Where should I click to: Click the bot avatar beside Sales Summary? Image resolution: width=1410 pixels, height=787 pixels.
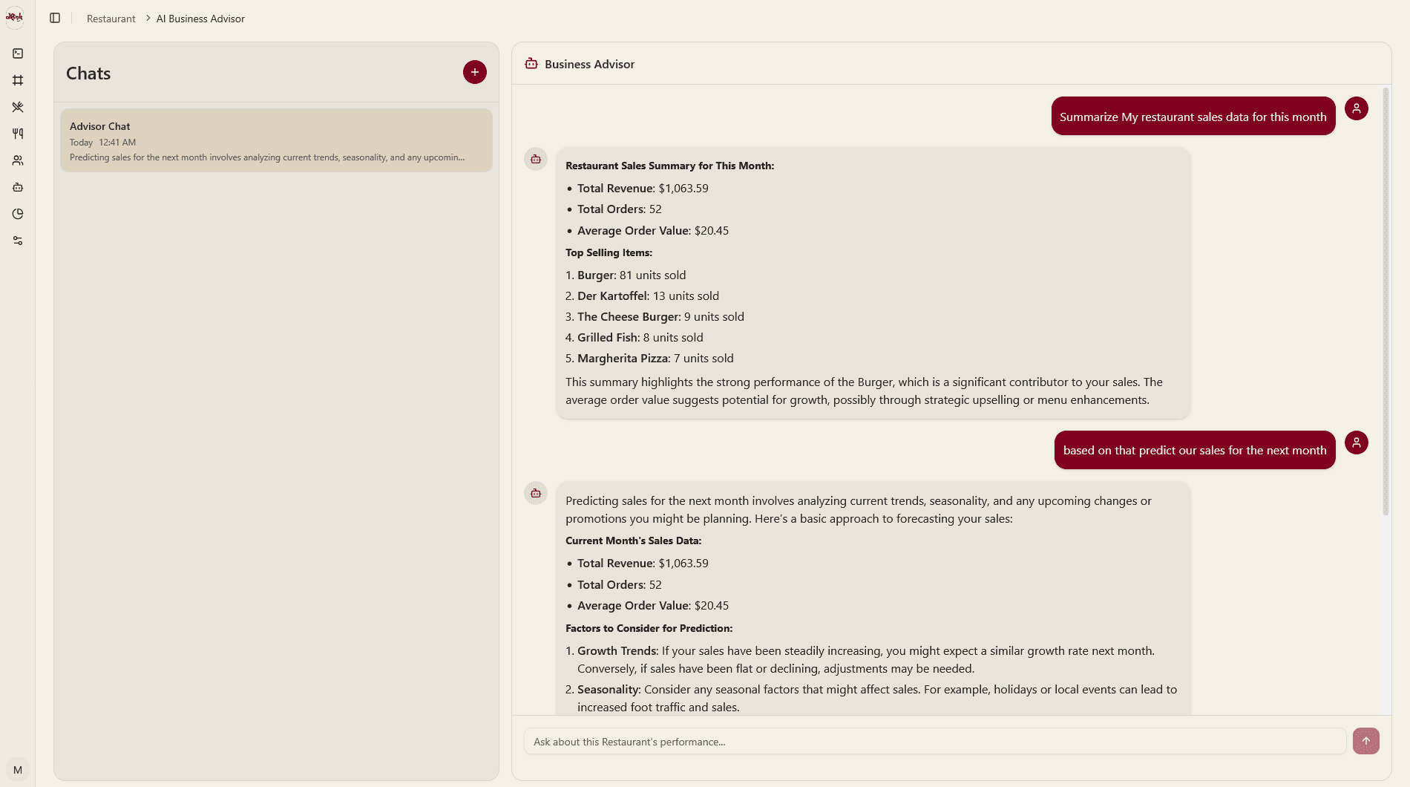point(536,159)
